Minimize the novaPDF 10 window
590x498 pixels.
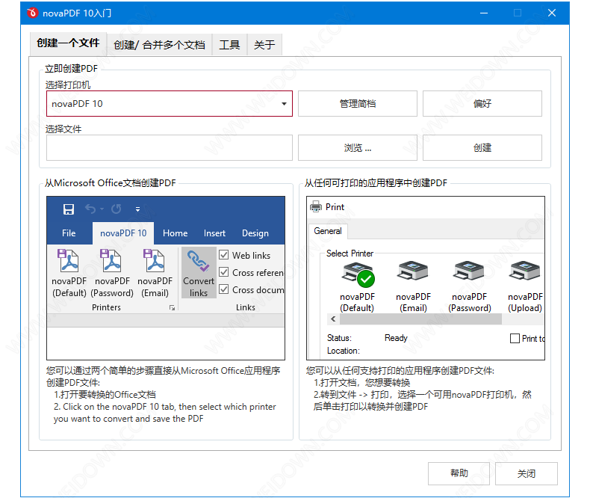(x=484, y=13)
